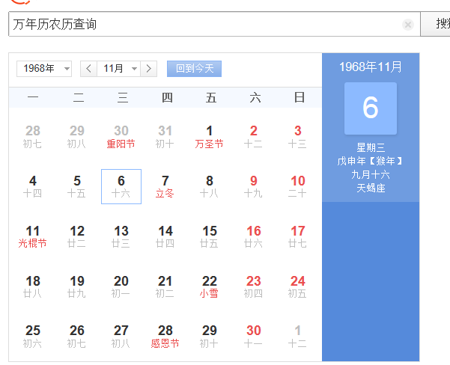The height and width of the screenshot is (365, 450).
Task: Select October 30 重阳节
Action: 121,137
